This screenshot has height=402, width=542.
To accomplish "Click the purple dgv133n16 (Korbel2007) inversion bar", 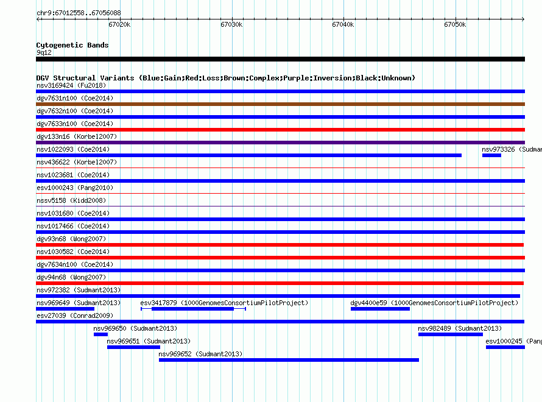I will pyautogui.click(x=280, y=143).
